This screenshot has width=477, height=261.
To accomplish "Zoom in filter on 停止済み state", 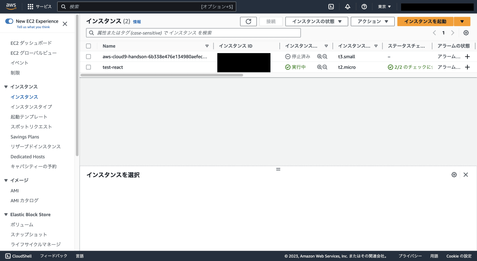I will pos(319,57).
